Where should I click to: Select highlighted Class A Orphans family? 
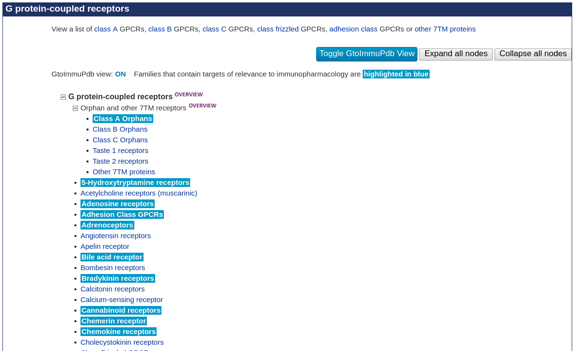pos(123,119)
